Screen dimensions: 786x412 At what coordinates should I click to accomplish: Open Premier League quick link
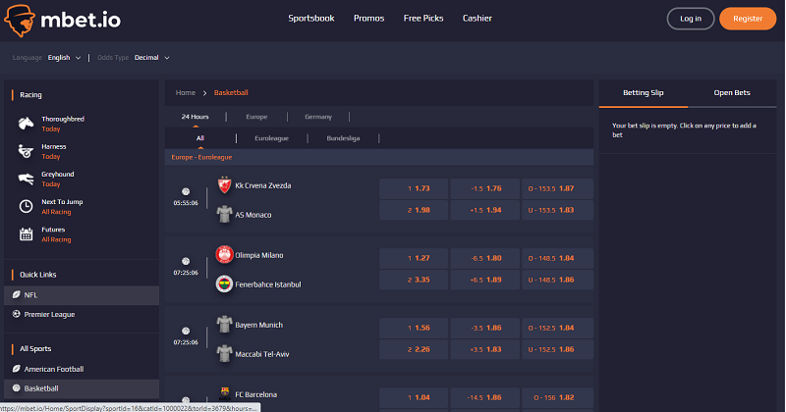(82, 314)
